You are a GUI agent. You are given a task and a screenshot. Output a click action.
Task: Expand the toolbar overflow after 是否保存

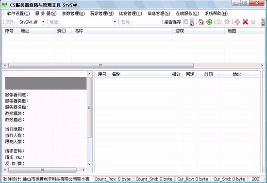192,22
